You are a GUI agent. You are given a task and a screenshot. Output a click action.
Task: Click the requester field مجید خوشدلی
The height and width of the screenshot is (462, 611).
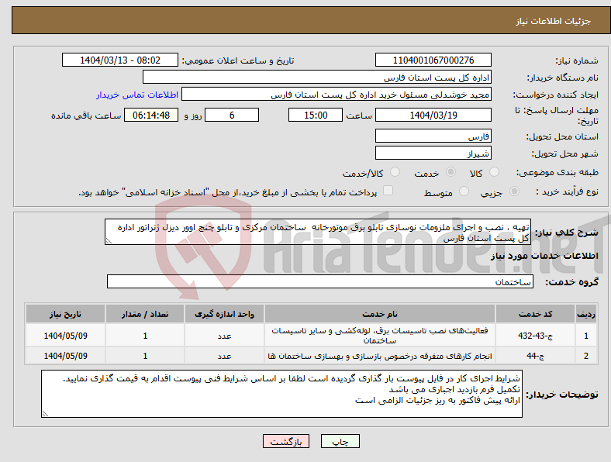pyautogui.click(x=337, y=95)
